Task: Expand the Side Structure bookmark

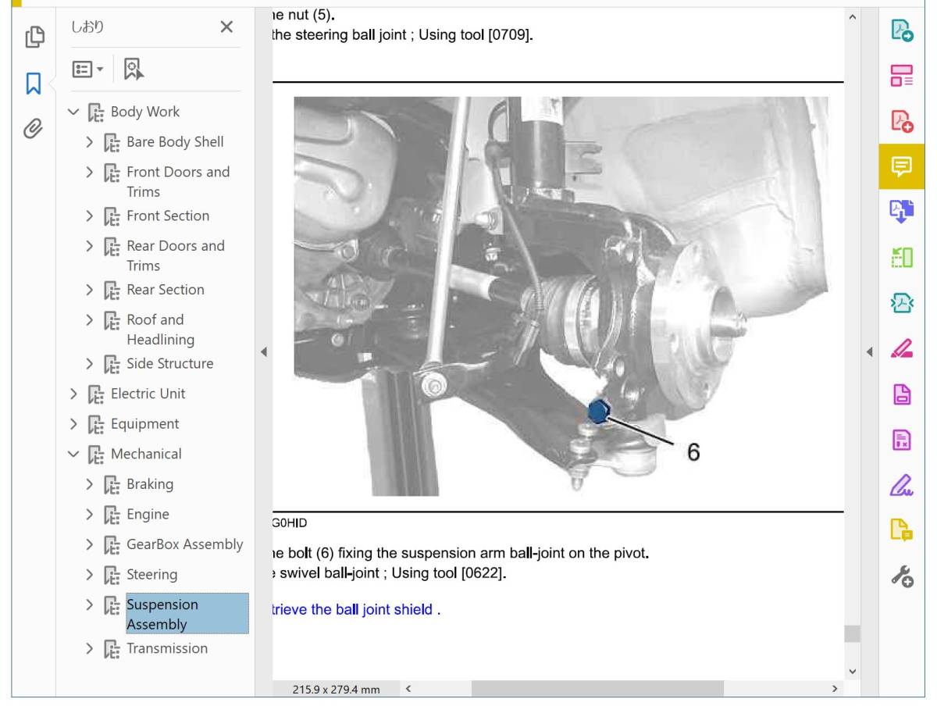Action: click(x=90, y=364)
